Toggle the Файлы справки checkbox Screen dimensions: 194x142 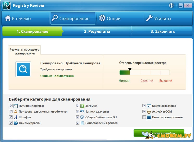[x=11, y=123]
